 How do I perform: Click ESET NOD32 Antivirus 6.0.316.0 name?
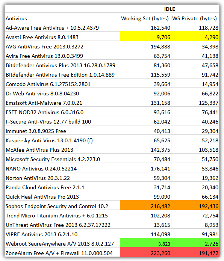pos(44,112)
